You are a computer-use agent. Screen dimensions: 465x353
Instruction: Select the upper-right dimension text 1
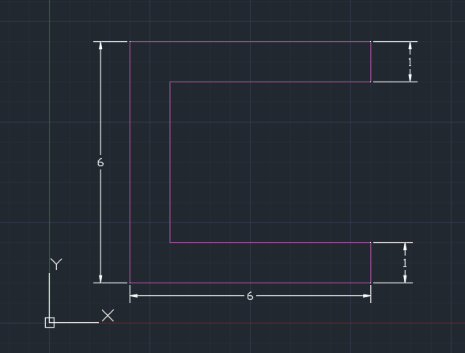coord(410,62)
